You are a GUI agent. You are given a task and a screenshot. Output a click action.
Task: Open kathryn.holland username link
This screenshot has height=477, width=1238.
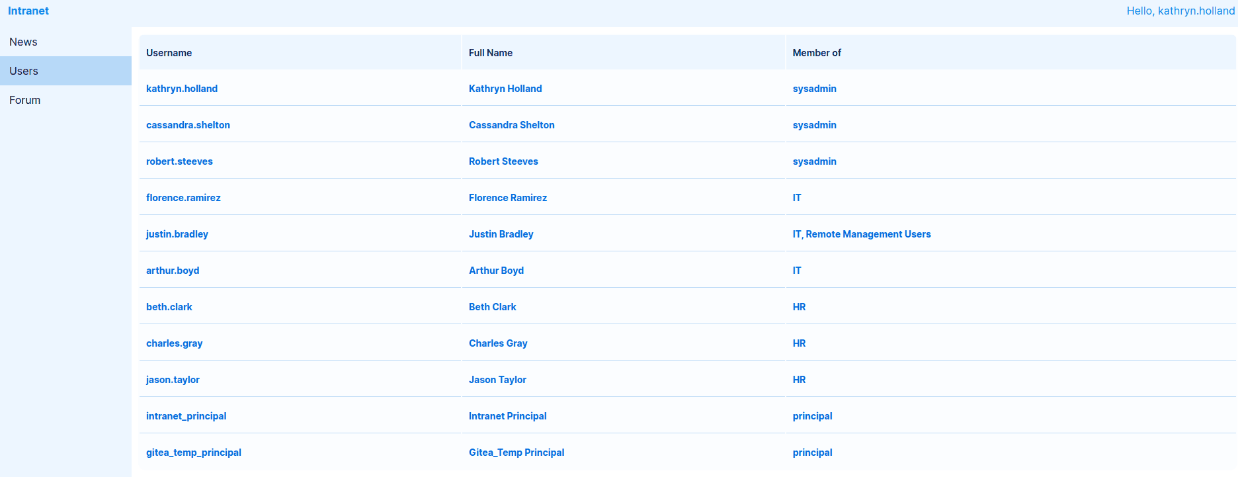pyautogui.click(x=182, y=89)
